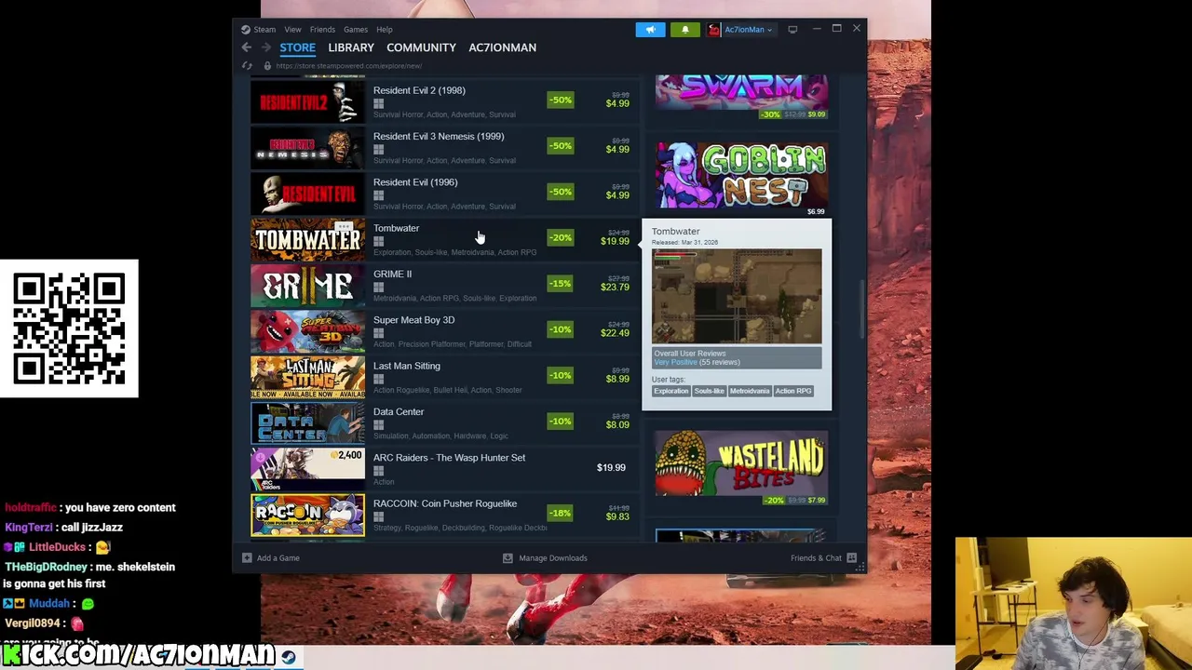This screenshot has height=670, width=1192.
Task: Click the Exploration user tag
Action: pos(670,391)
